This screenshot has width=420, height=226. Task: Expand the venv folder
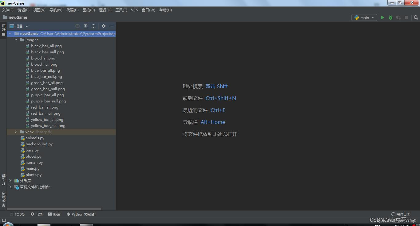point(16,132)
